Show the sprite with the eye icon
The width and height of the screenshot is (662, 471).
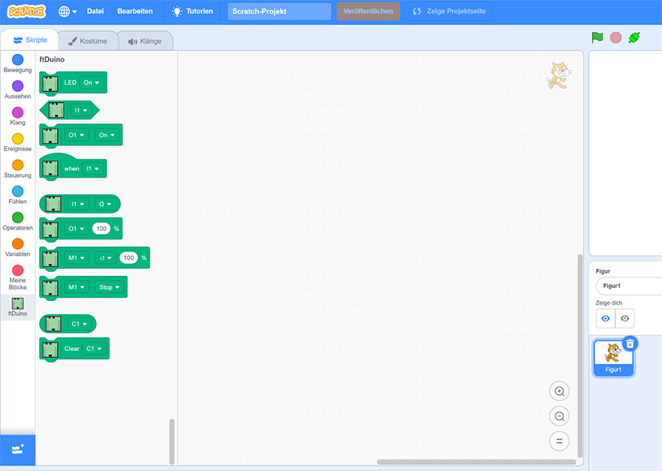point(606,318)
